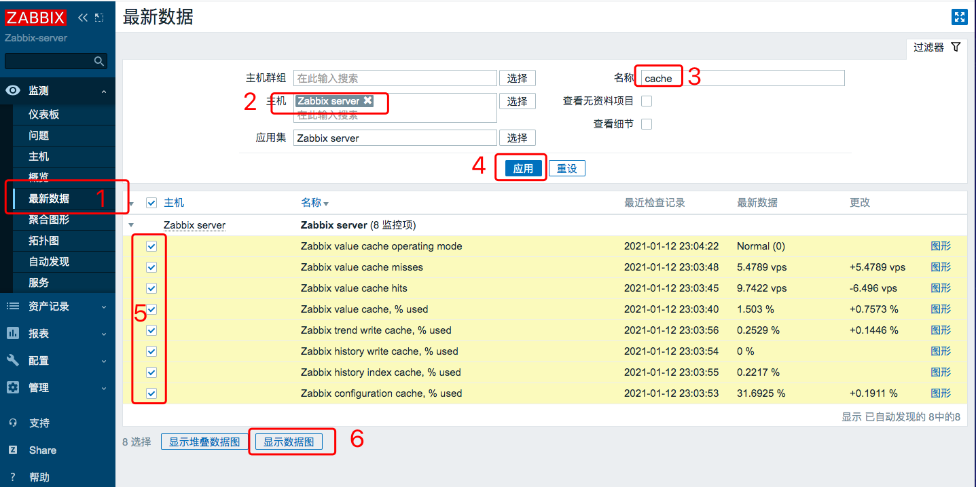Collapse the Zabbix server group row
The height and width of the screenshot is (487, 976).
131,225
